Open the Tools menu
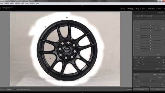 tap(23, 4)
